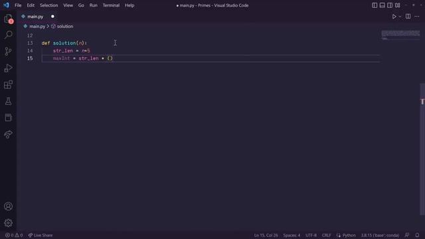Open the Run and Debug view

(x=9, y=68)
